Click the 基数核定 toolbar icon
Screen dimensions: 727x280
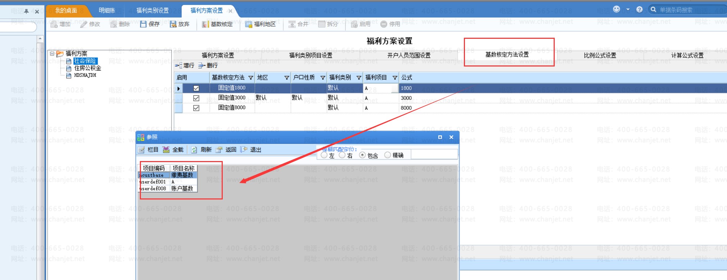(205, 24)
